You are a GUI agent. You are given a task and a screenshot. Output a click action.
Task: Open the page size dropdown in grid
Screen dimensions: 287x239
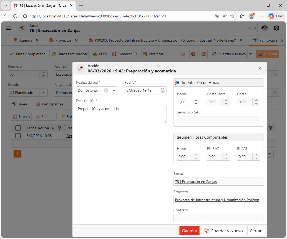pos(270,154)
